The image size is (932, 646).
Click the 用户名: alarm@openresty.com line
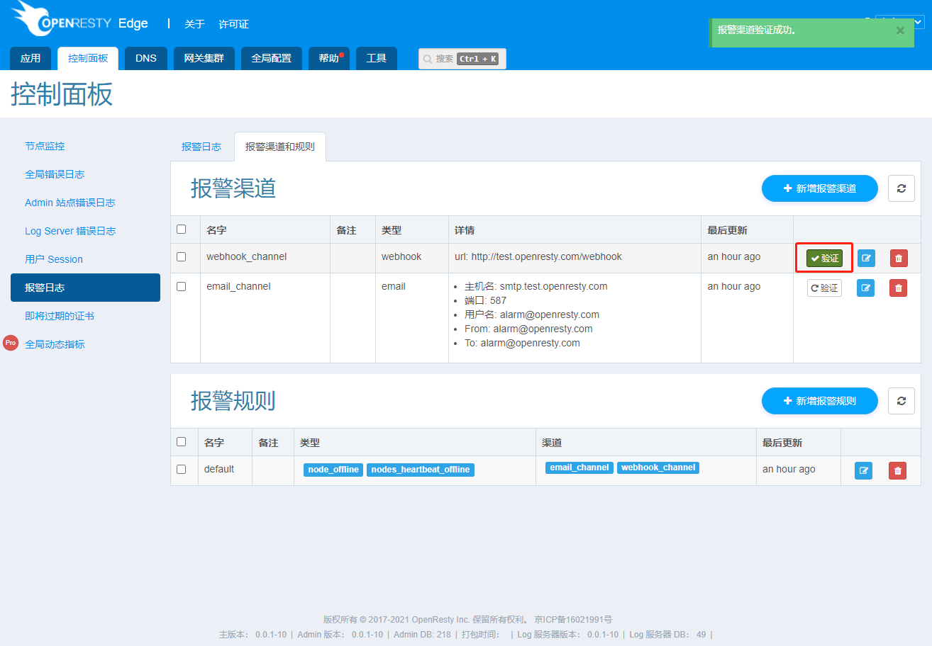(532, 314)
